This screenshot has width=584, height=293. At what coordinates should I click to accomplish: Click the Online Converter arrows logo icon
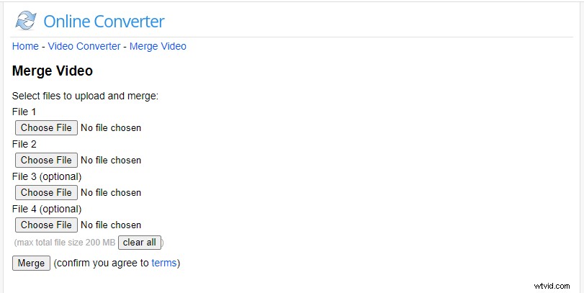pyautogui.click(x=26, y=20)
